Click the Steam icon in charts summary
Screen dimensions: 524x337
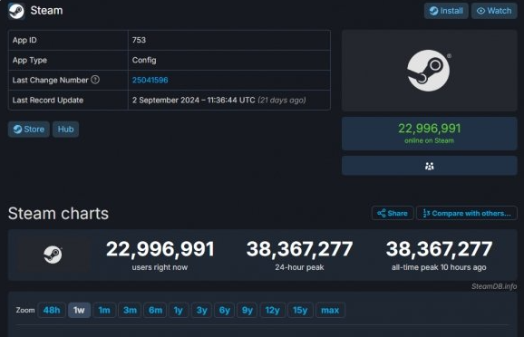[53, 255]
